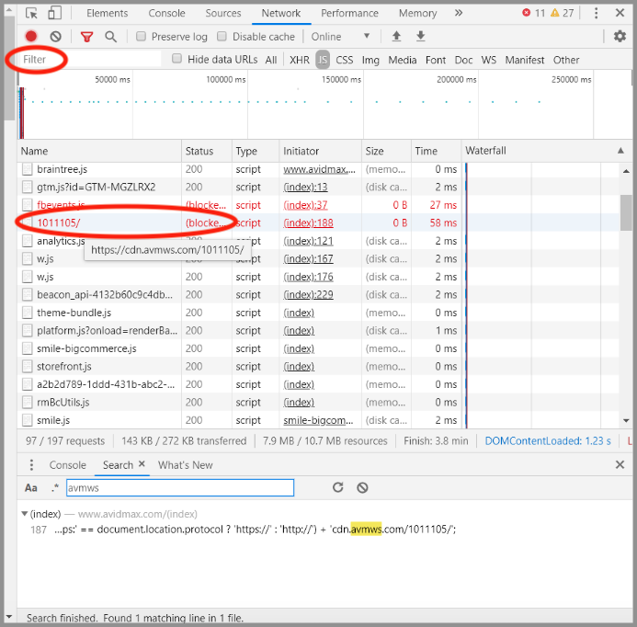The height and width of the screenshot is (627, 637).
Task: Click the network Filter text field
Action: click(90, 60)
